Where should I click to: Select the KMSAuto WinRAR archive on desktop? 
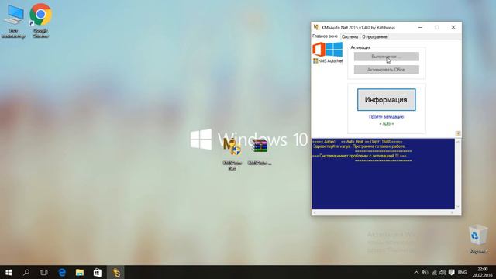(x=260, y=152)
